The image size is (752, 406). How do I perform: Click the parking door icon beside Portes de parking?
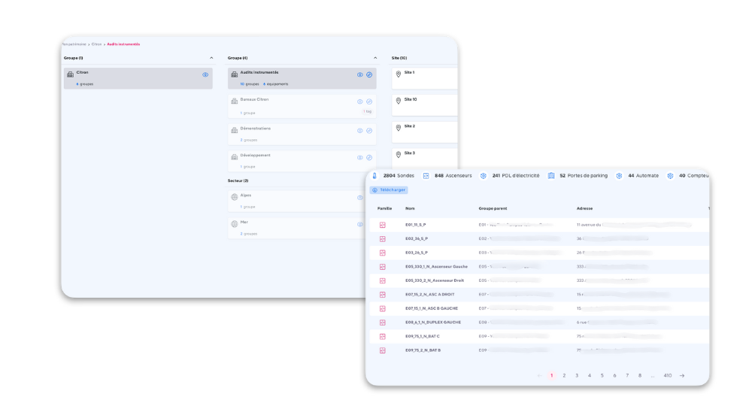tap(551, 176)
